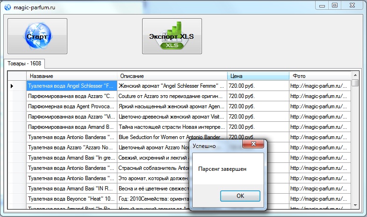Select price 720.00 руб. in Agent Provoca... row
Image resolution: width=367 pixels, height=217 pixels.
(x=258, y=106)
